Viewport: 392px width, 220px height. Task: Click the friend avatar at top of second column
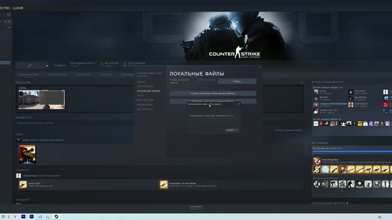351,92
